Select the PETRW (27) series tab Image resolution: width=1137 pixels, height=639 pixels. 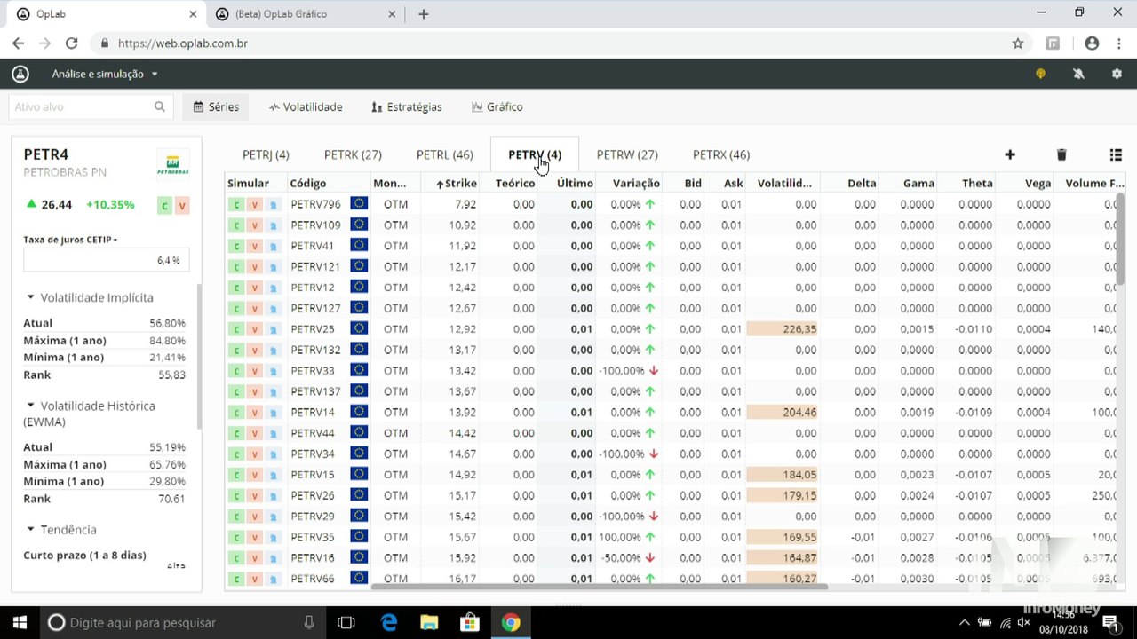[627, 154]
